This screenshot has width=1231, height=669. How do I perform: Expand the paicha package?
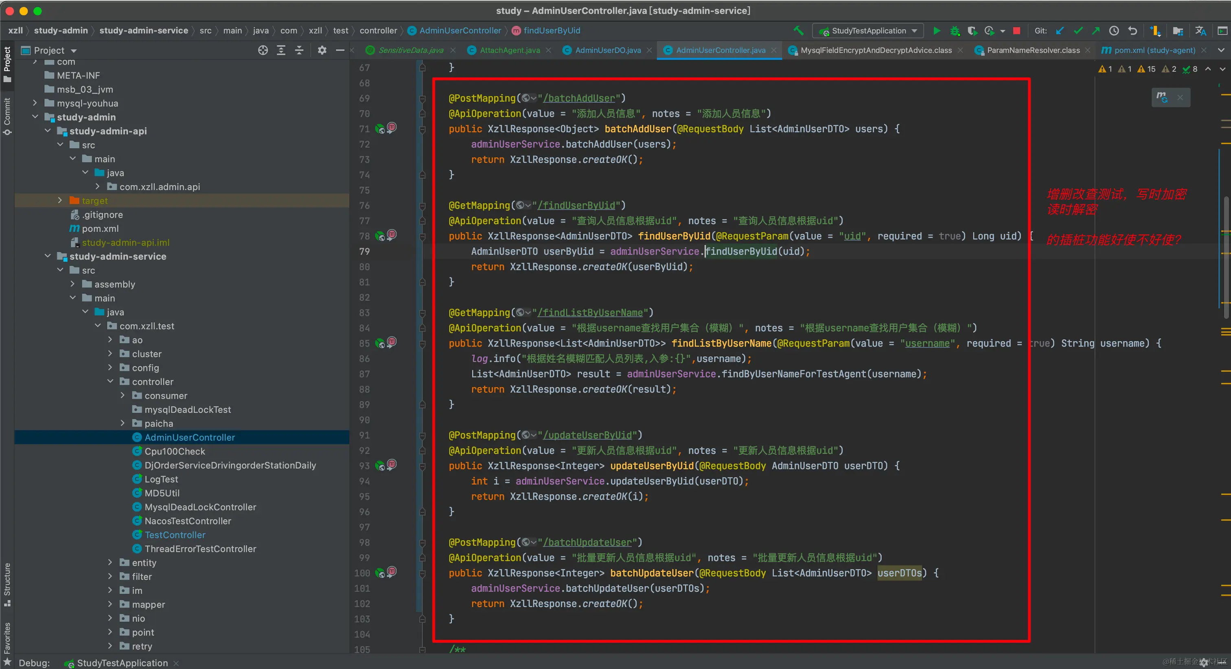pyautogui.click(x=123, y=423)
